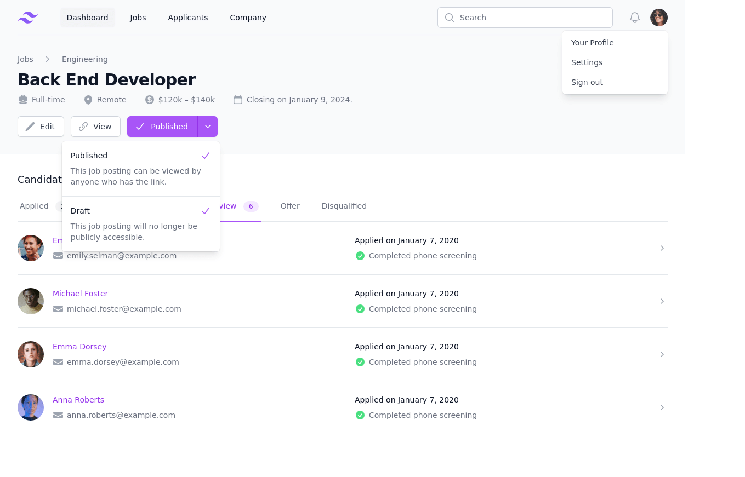Click the location pin icon next to Remote
The image size is (745, 477).
coord(88,99)
